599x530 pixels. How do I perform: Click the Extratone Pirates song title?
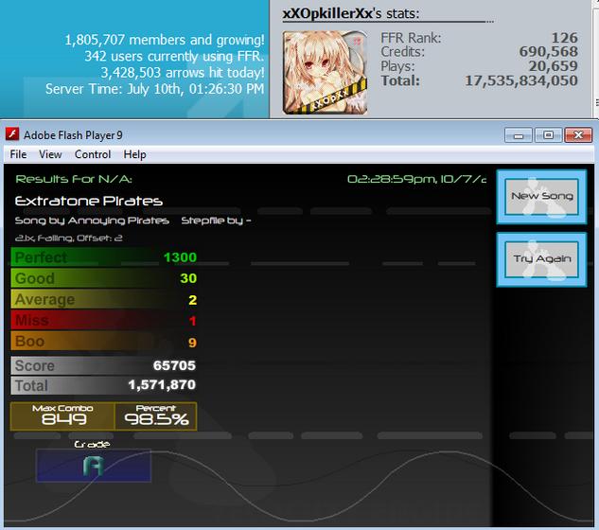click(89, 201)
